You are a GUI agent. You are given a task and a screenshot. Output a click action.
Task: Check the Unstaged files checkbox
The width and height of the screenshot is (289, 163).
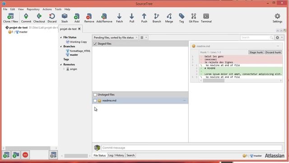pos(95,95)
